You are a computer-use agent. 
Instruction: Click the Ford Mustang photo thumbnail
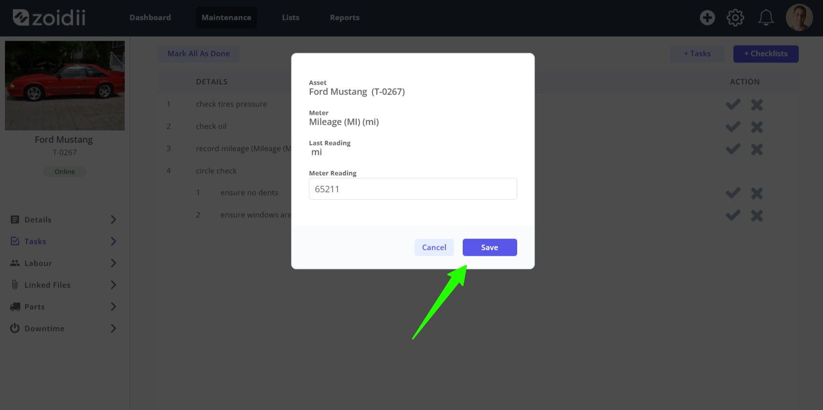tap(65, 86)
